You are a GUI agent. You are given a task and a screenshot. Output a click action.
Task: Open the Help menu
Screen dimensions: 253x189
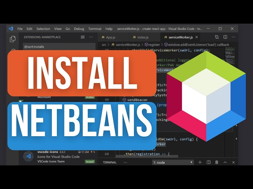point(109,29)
